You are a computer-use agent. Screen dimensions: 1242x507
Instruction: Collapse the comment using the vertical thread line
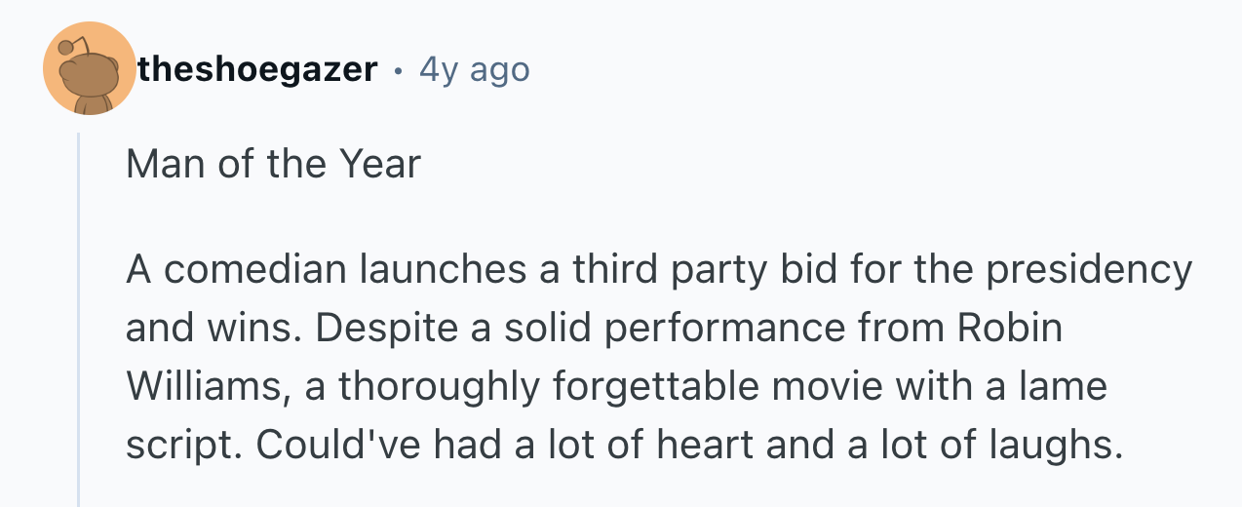[x=79, y=322]
